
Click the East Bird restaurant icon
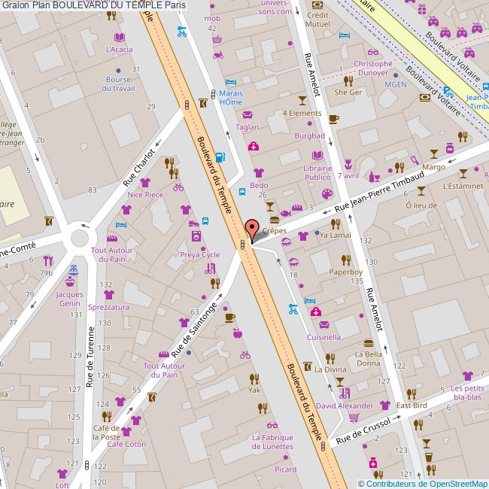tap(412, 393)
